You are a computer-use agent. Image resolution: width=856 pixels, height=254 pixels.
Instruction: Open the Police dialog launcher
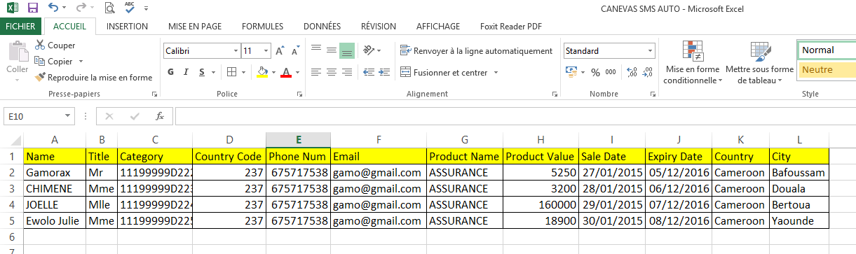(x=299, y=94)
